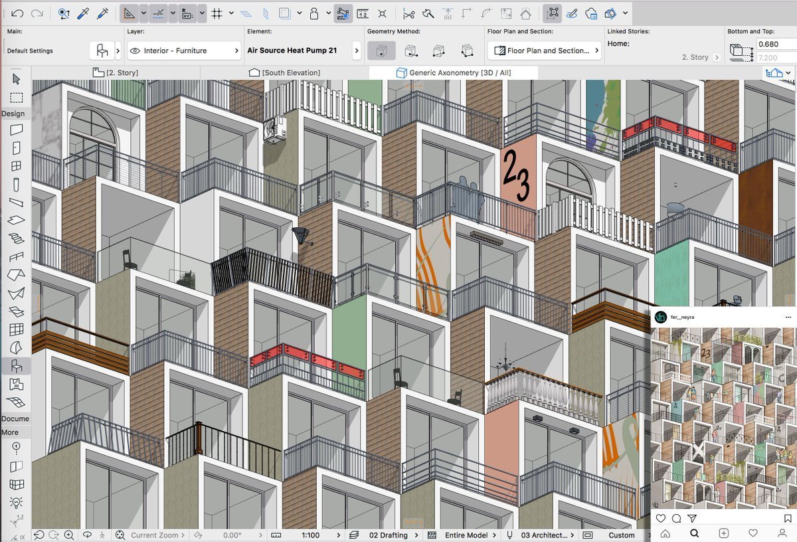The image size is (797, 542).
Task: Select the Stair tool
Action: [16, 238]
